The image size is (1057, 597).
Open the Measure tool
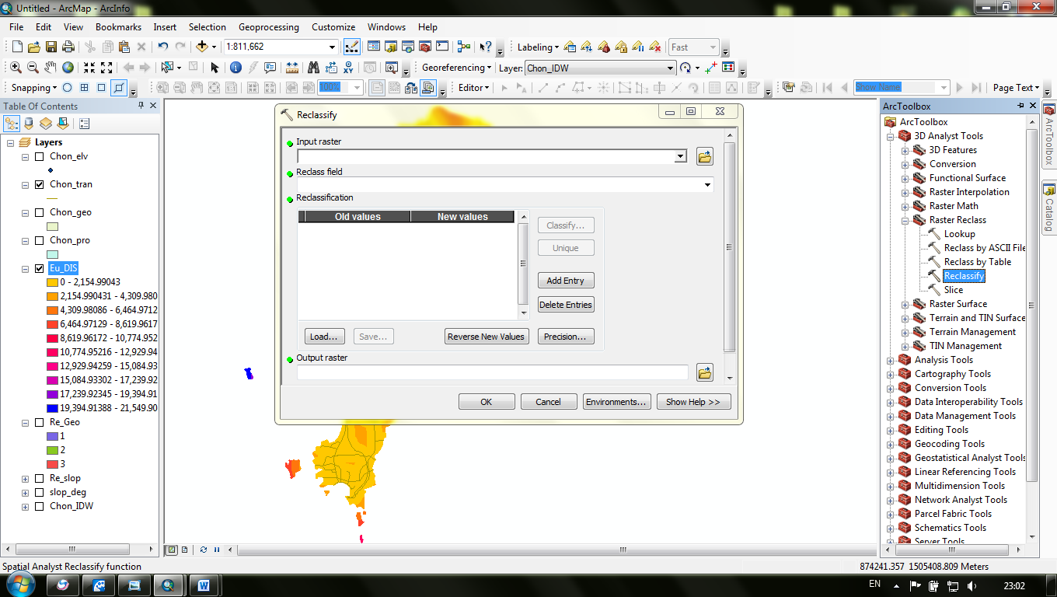[x=291, y=67]
